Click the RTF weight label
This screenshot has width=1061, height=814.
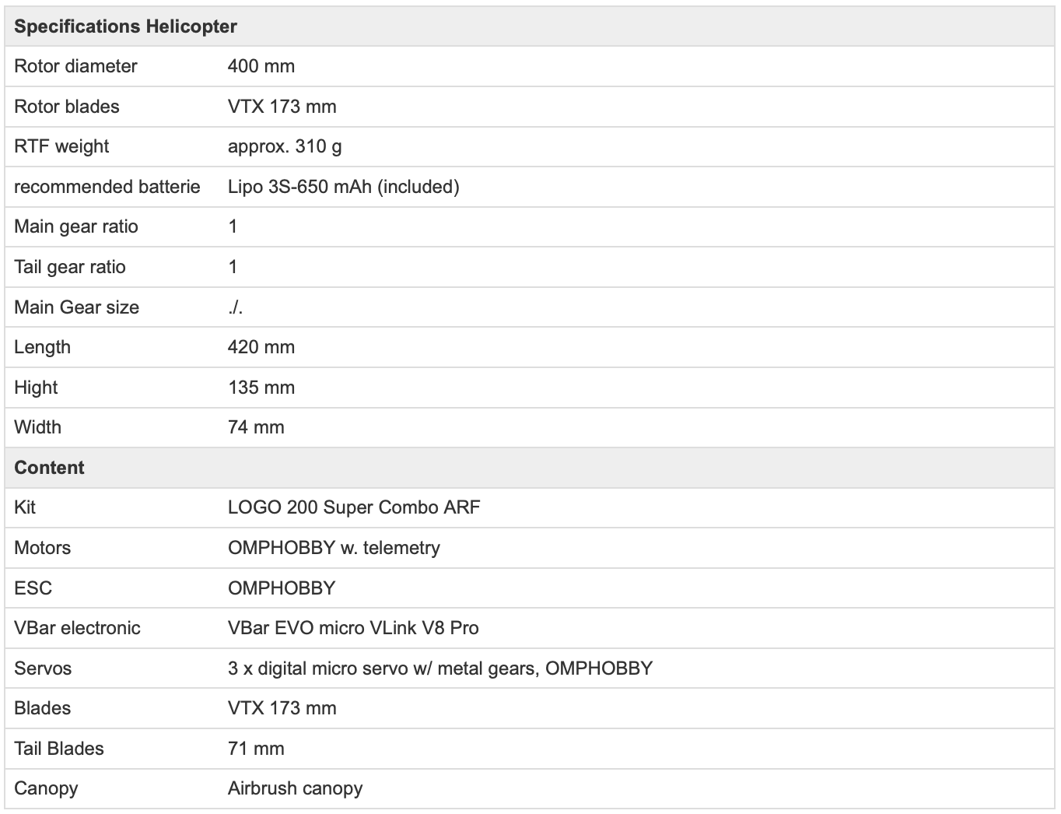click(x=61, y=146)
